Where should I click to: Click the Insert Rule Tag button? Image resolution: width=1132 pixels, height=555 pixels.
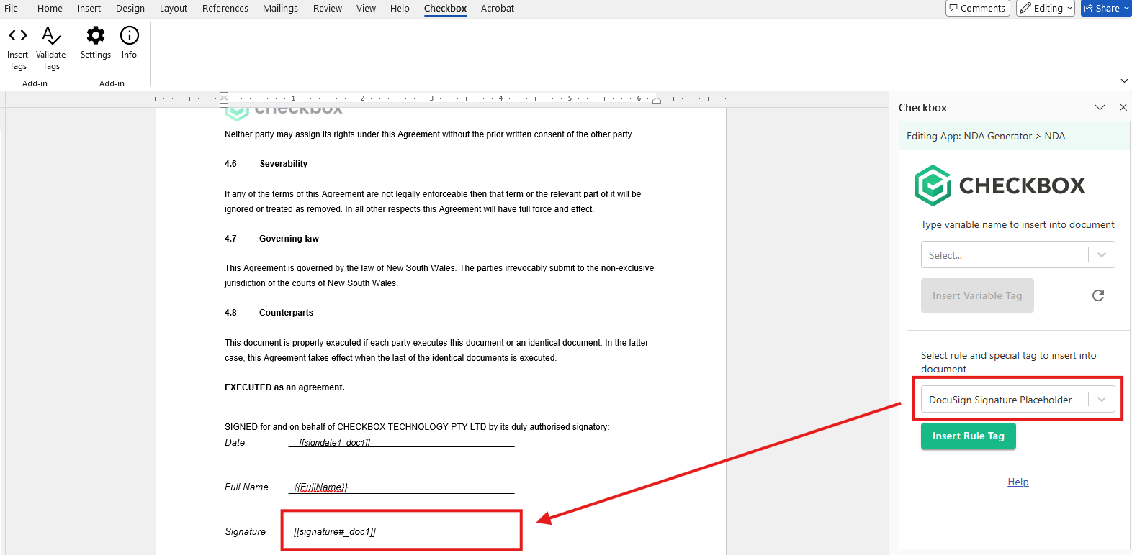pyautogui.click(x=969, y=436)
